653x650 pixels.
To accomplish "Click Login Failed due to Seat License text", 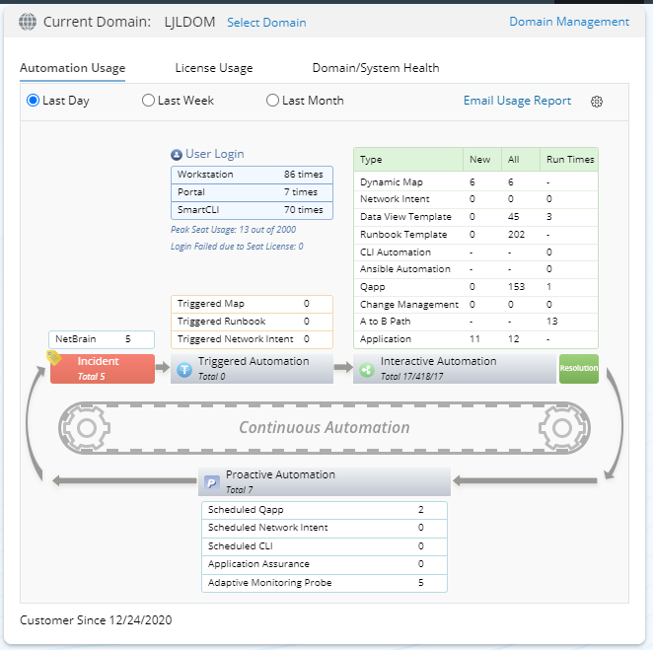I will (x=237, y=247).
